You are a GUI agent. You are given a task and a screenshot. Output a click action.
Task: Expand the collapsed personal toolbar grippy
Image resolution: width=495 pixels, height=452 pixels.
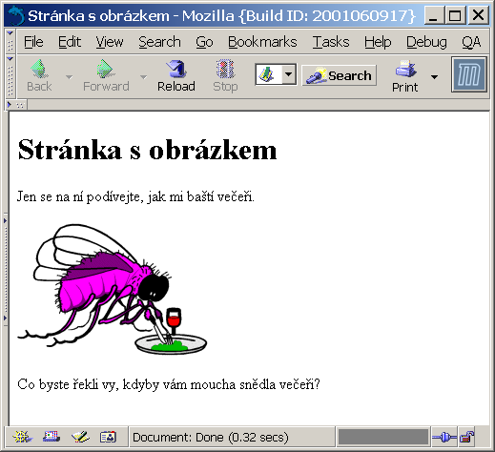click(x=16, y=105)
